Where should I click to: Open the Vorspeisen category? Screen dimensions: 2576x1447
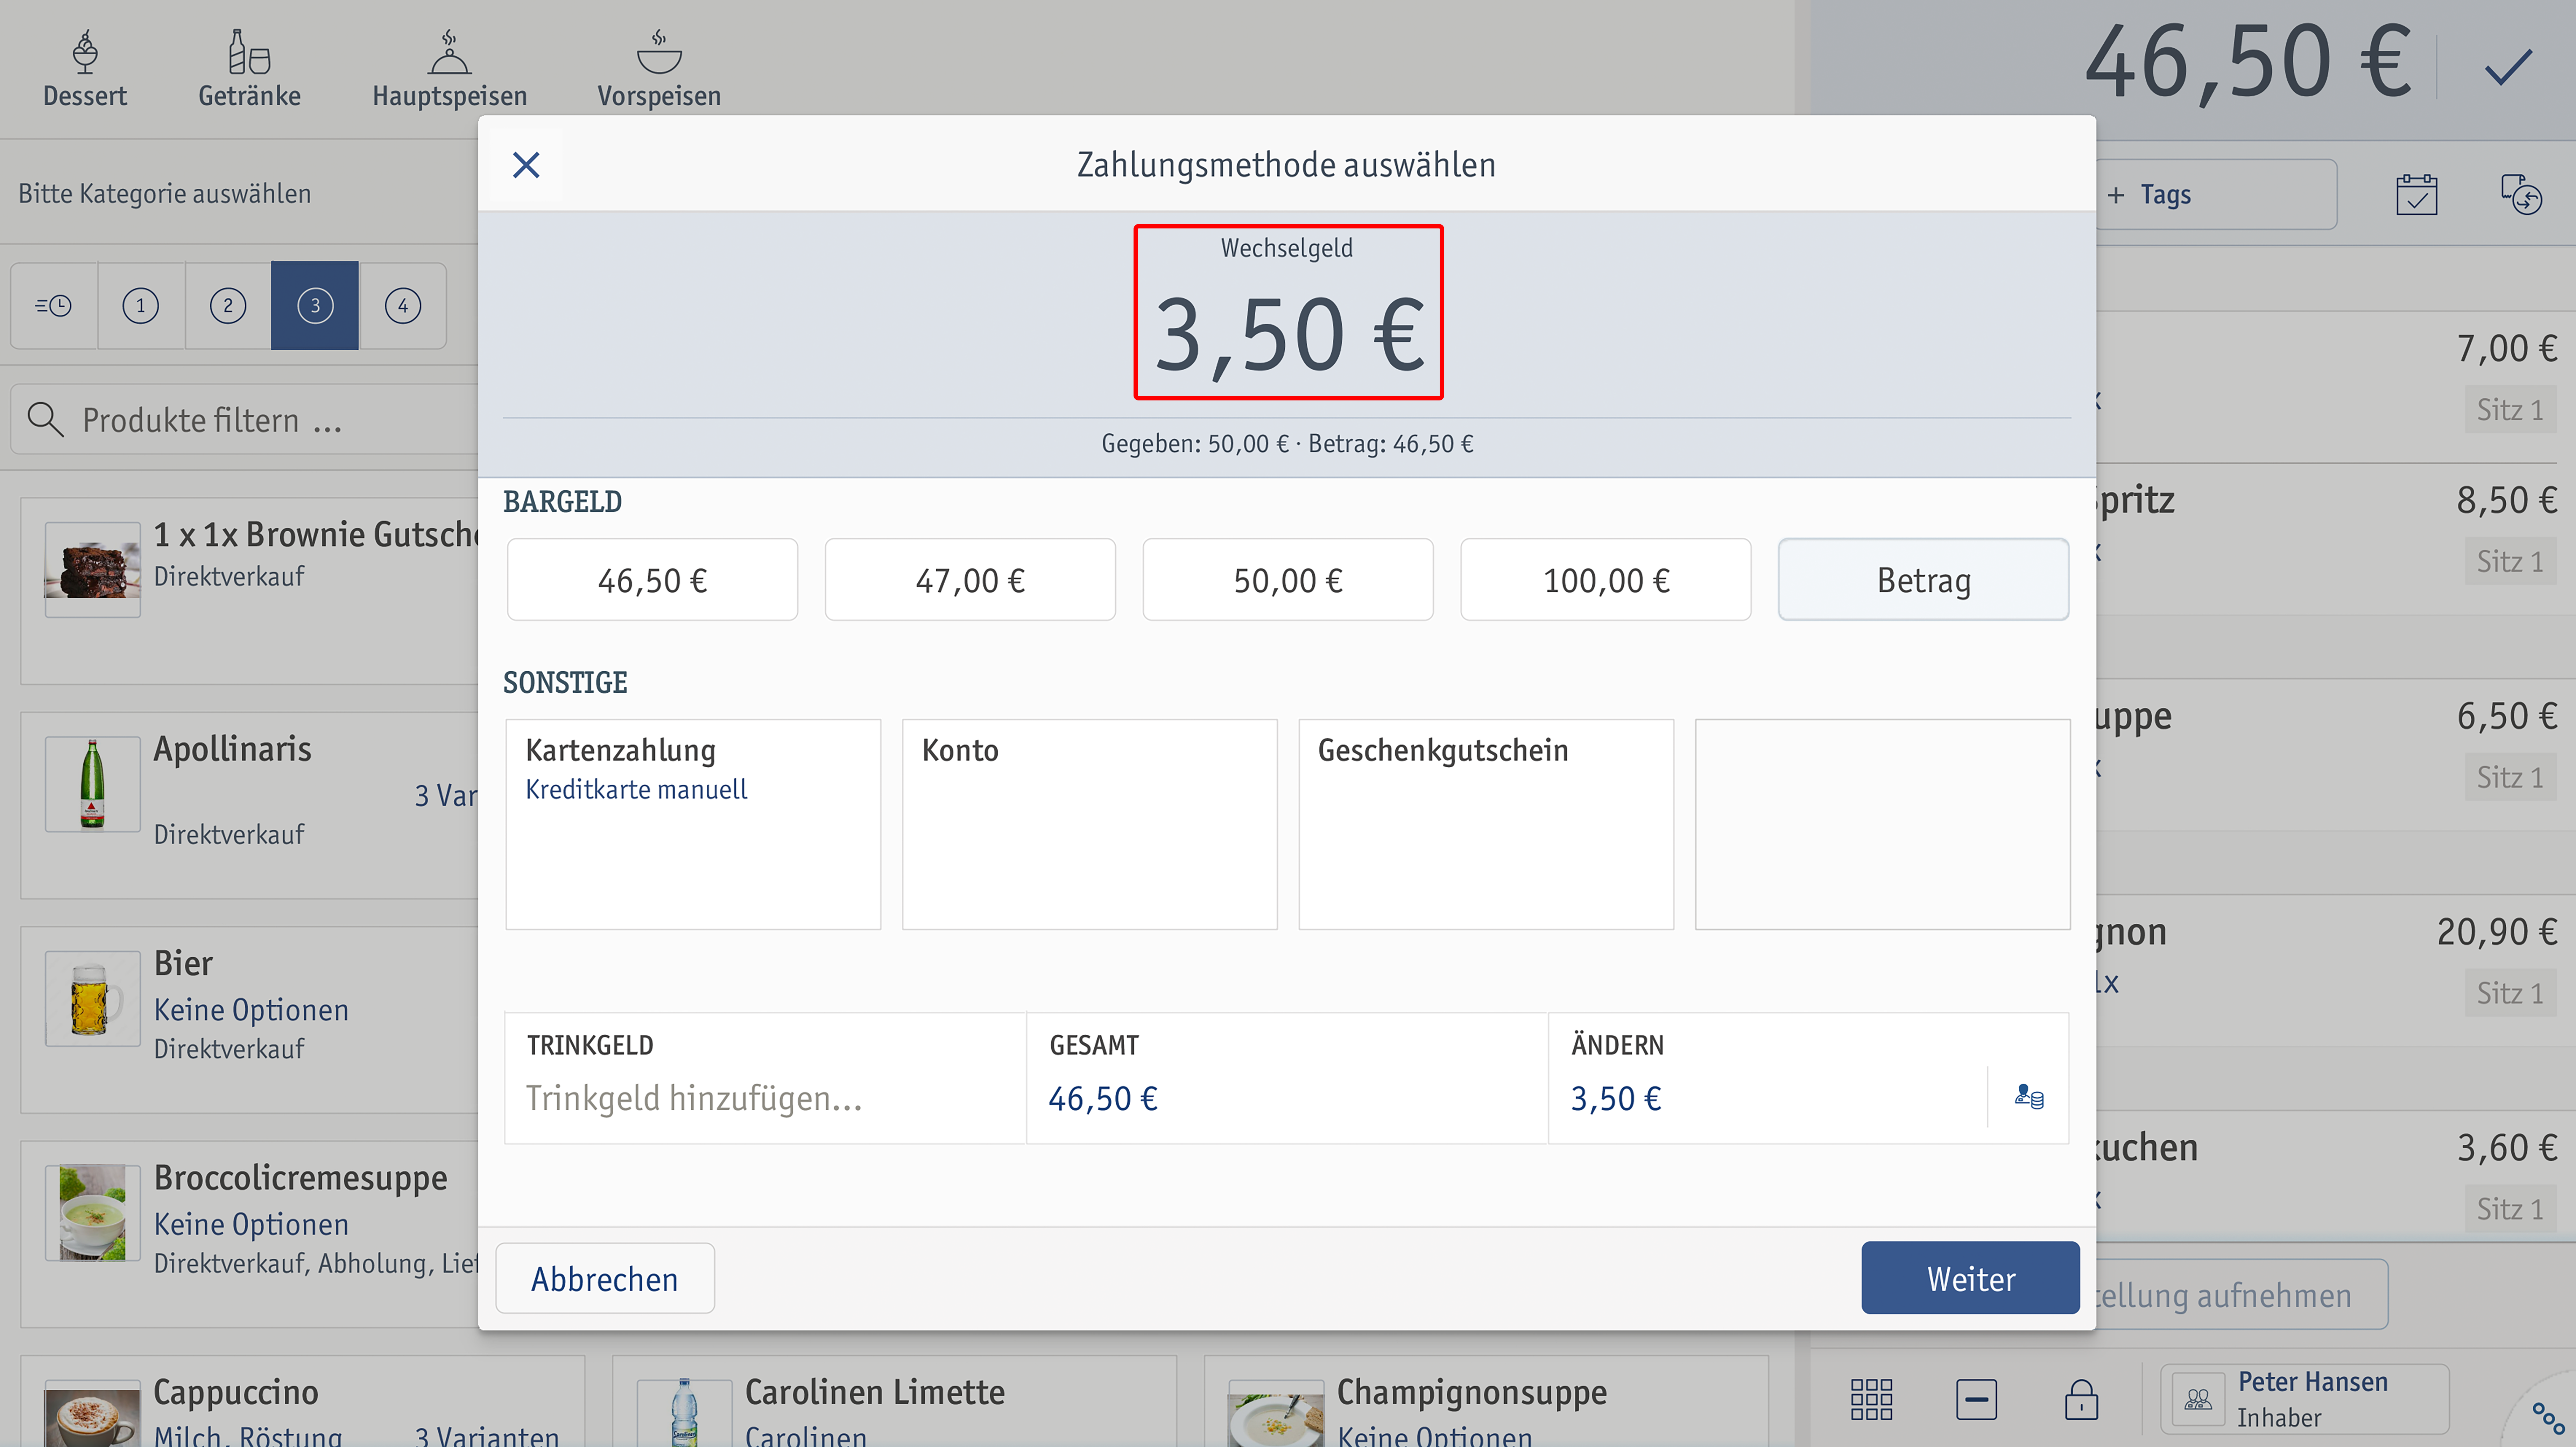tap(659, 68)
